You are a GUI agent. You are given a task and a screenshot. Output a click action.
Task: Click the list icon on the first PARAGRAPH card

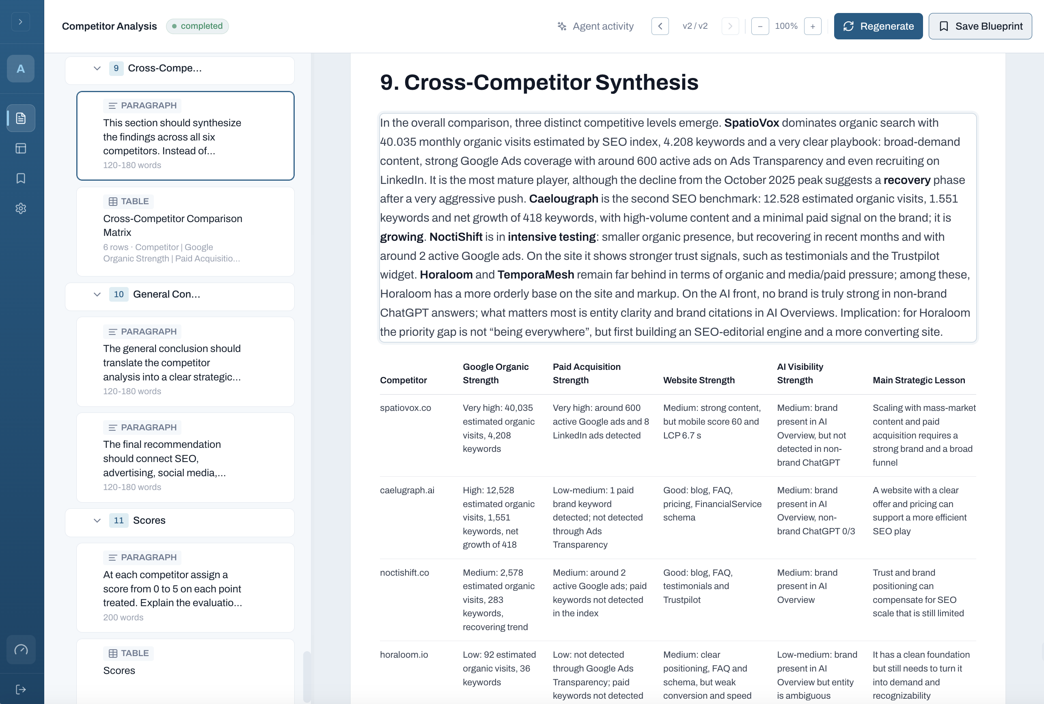pyautogui.click(x=113, y=106)
